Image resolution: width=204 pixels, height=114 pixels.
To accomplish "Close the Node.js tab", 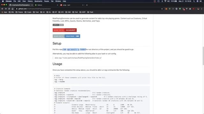I will point(57,5).
